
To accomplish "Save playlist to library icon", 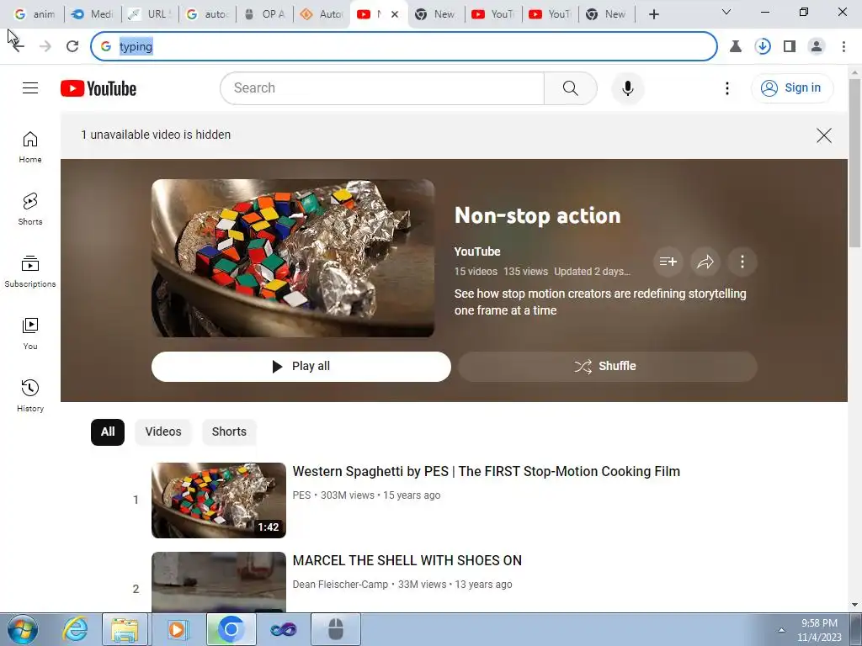I will 668,262.
